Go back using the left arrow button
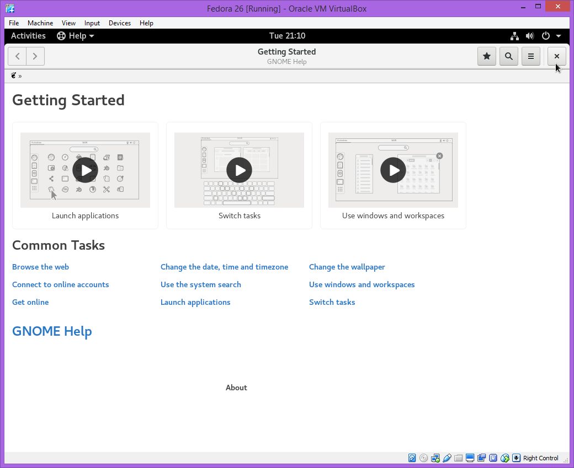574x468 pixels. [x=17, y=56]
